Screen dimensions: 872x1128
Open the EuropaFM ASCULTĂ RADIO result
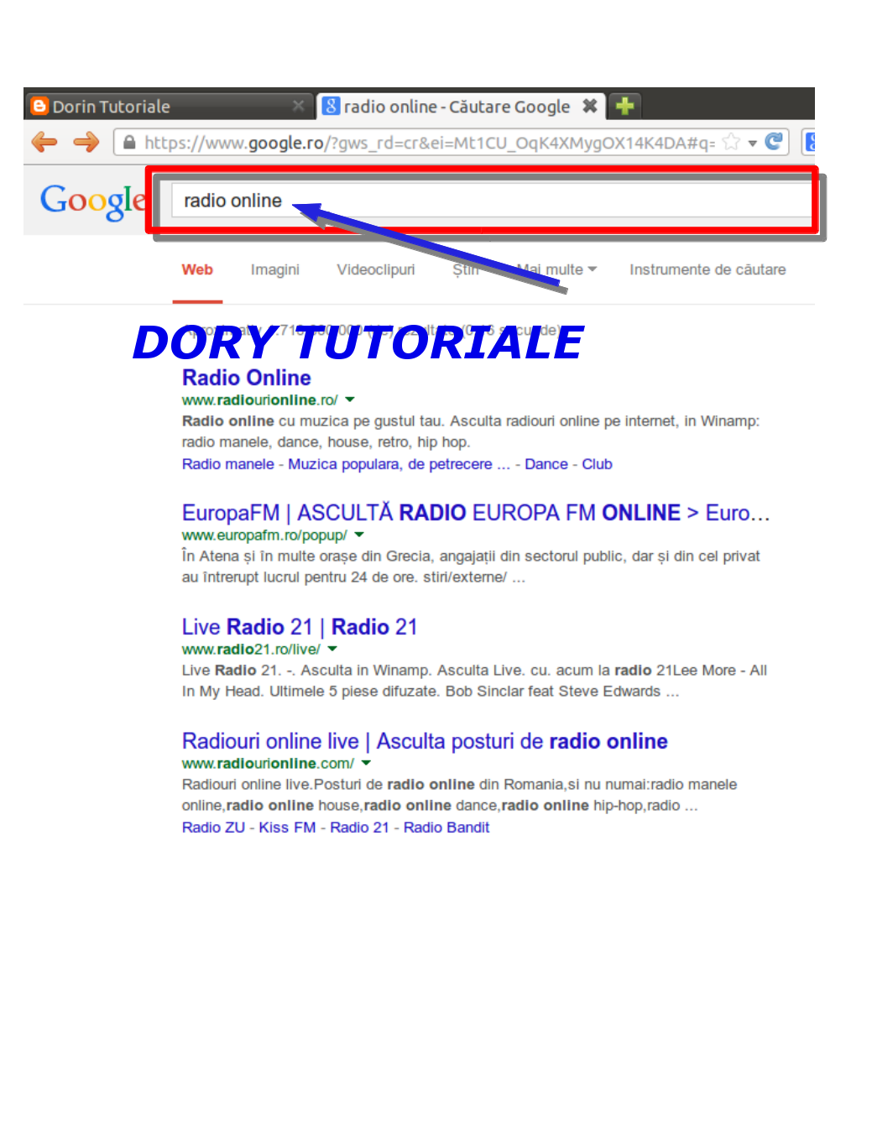tap(476, 513)
